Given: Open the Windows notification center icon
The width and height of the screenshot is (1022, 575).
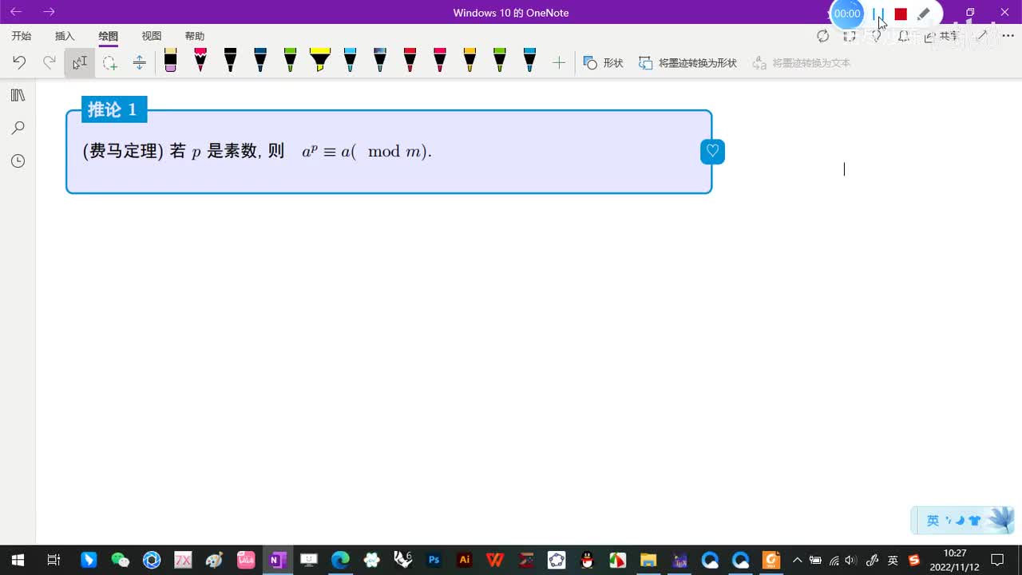Looking at the screenshot, I should click(997, 560).
